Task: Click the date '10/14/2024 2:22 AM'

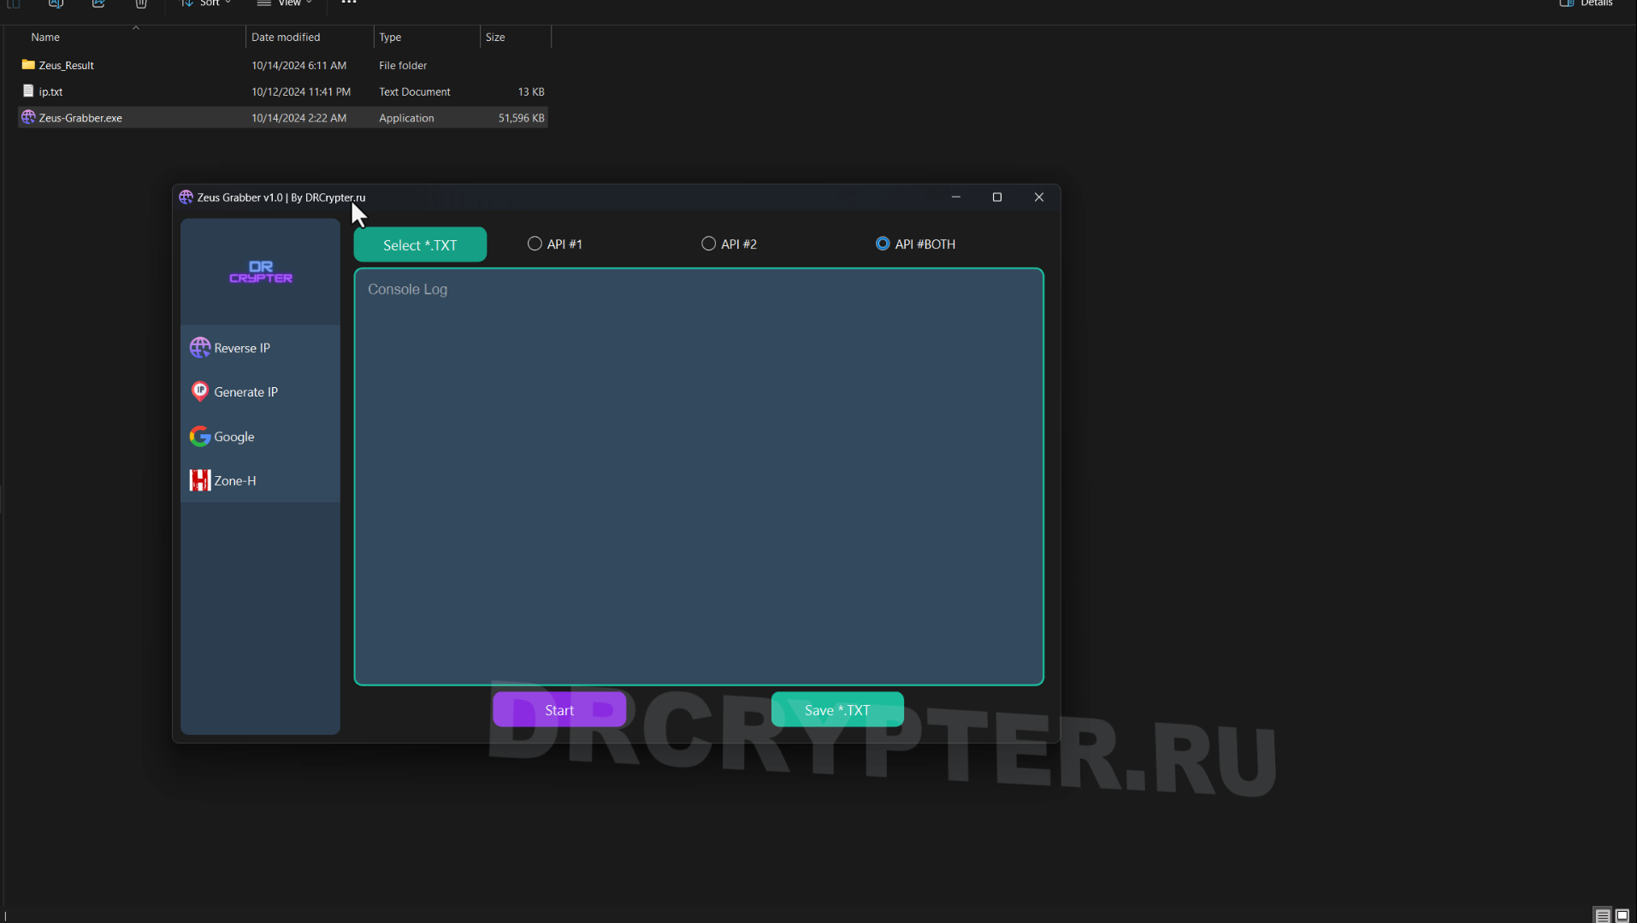Action: coord(298,118)
